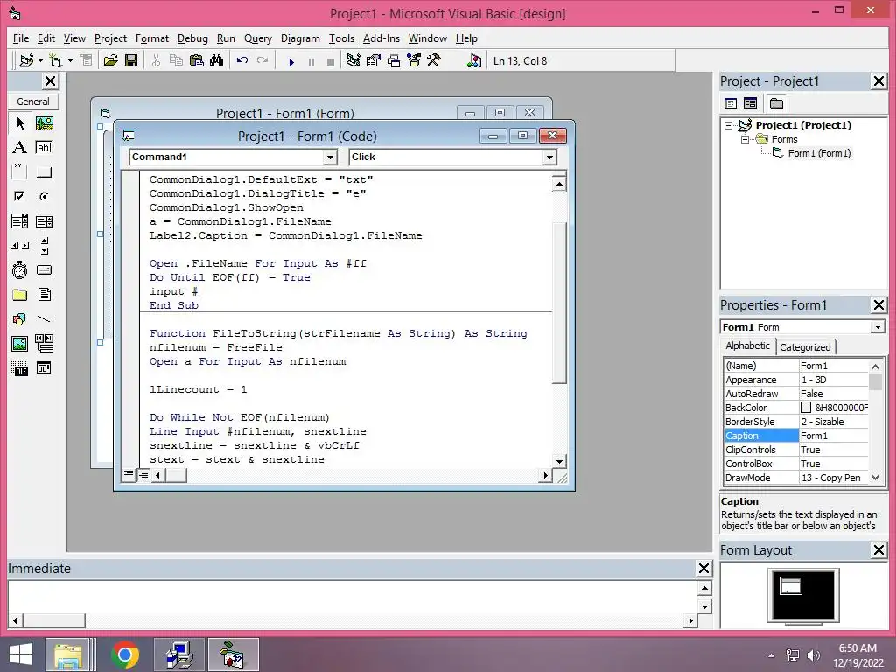Start the program with the blue play arrow
The width and height of the screenshot is (896, 672).
pos(291,62)
